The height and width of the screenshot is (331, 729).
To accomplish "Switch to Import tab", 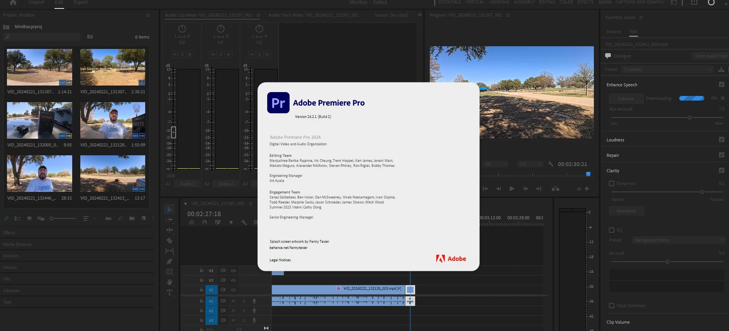I will pos(36,2).
